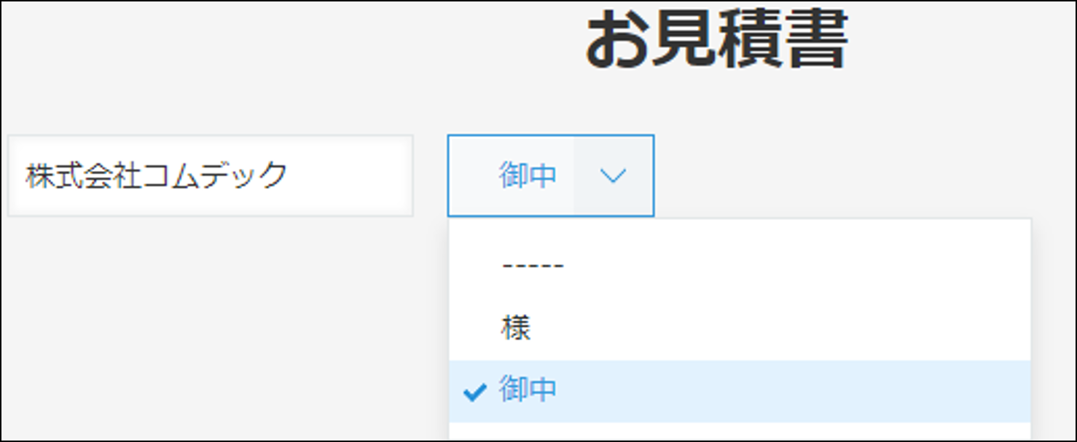Click the white strip below the 御中 option
The image size is (1077, 442).
(740, 431)
